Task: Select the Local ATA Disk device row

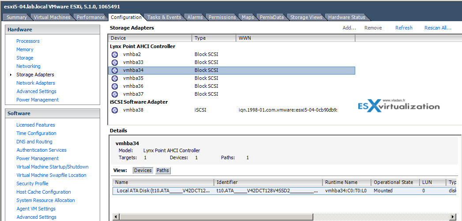Action: coord(285,191)
